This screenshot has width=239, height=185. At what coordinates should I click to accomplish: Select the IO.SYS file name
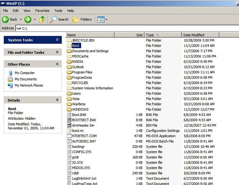click(77, 163)
